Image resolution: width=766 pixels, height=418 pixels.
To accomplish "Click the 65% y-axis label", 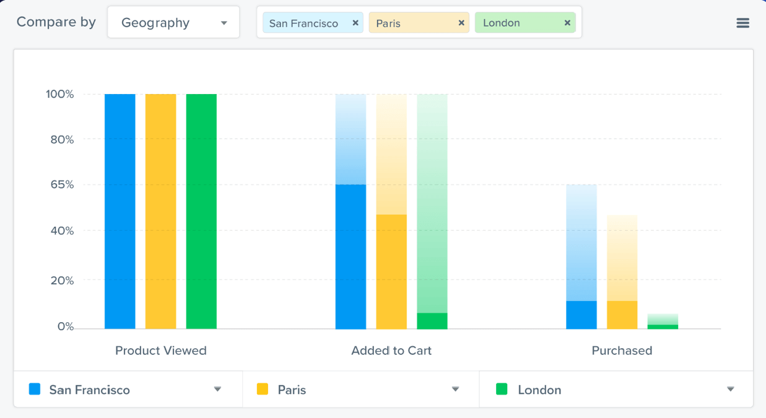I will coord(62,185).
